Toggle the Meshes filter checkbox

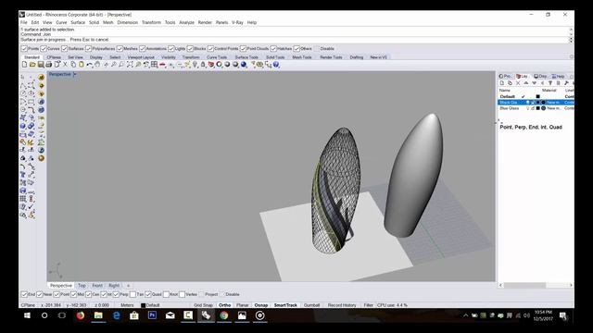[x=120, y=49]
